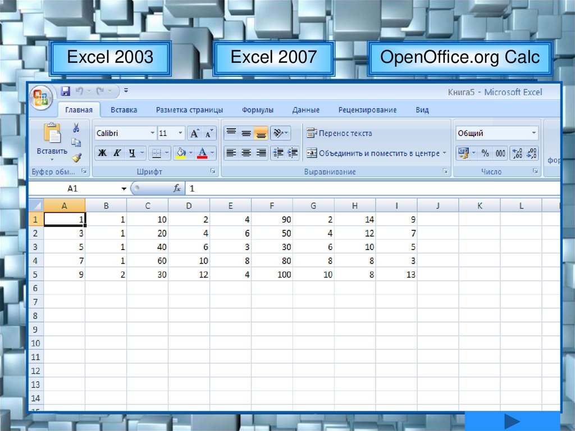Save the workbook with the floppy icon
The height and width of the screenshot is (431, 575).
pos(65,90)
